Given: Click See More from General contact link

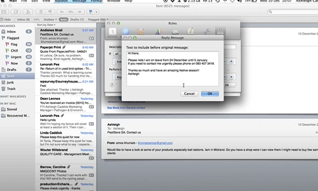Looking at the screenshot, I should [126, 108].
